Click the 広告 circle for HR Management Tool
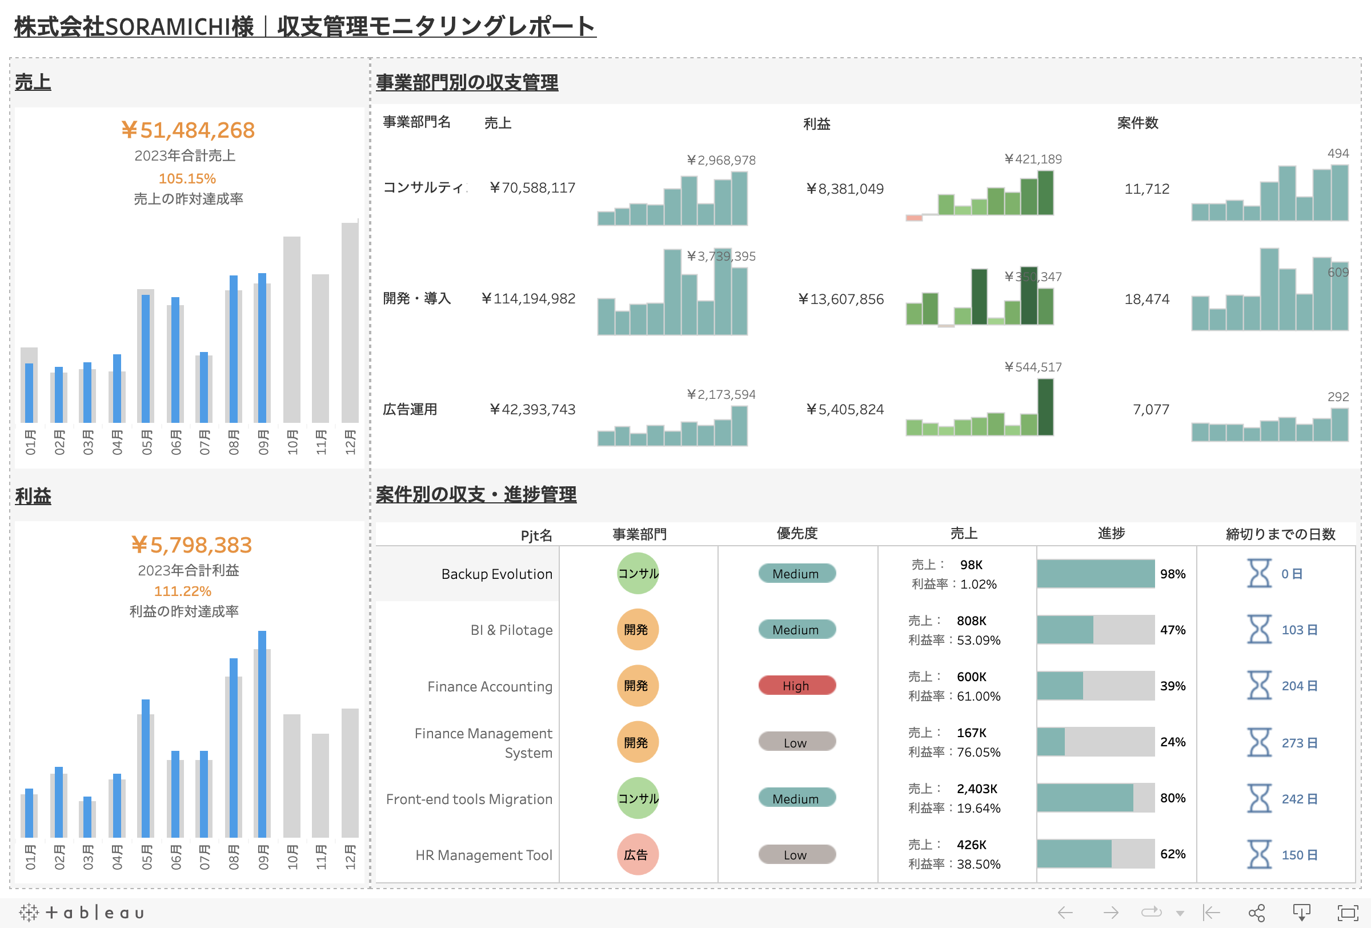 click(637, 854)
